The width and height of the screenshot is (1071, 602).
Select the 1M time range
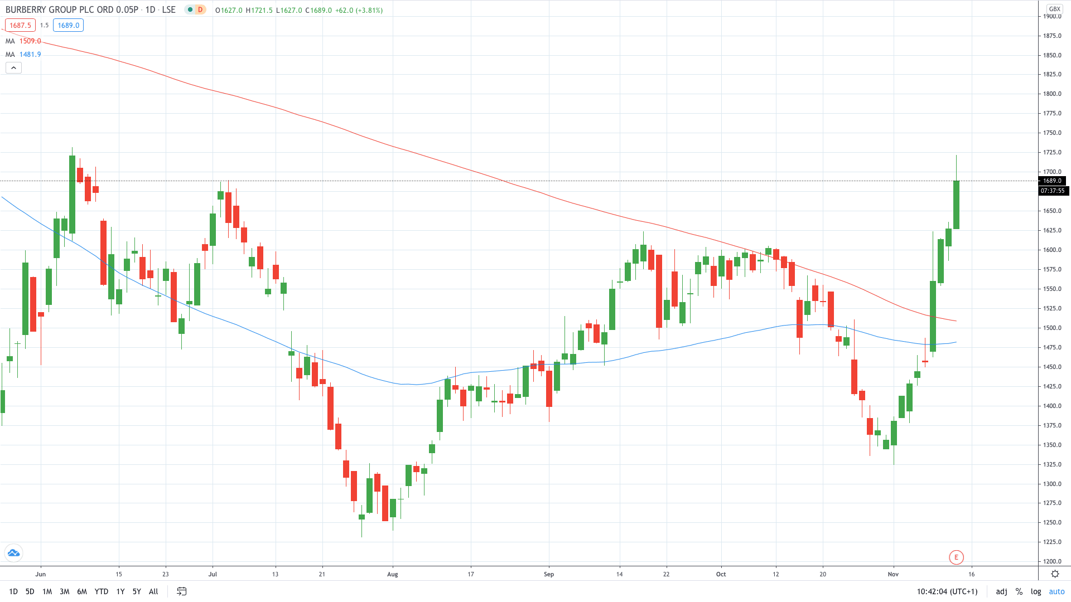point(47,591)
